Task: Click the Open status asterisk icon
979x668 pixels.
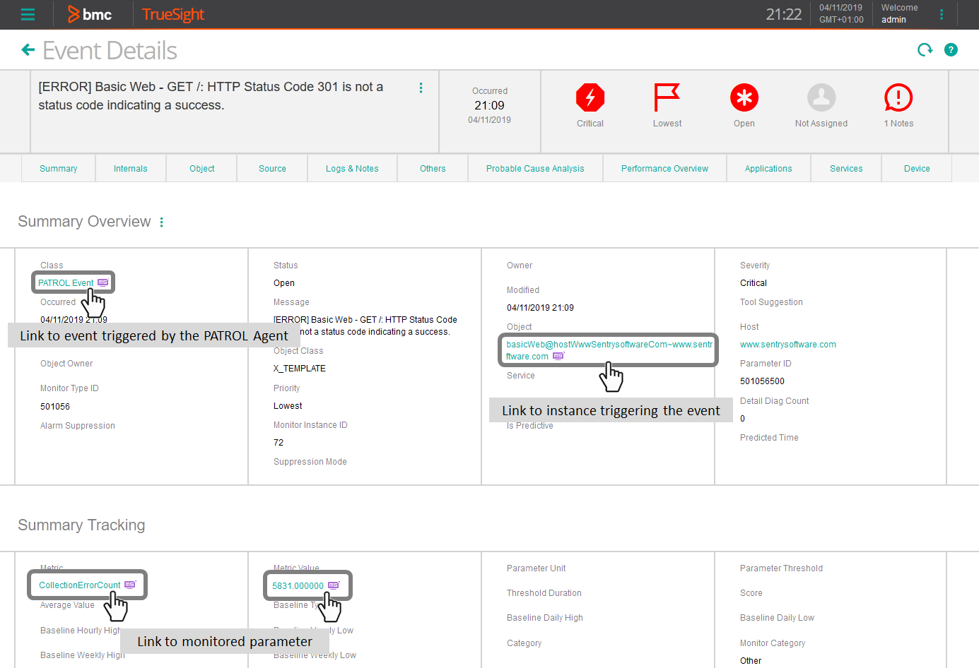Action: 744,98
